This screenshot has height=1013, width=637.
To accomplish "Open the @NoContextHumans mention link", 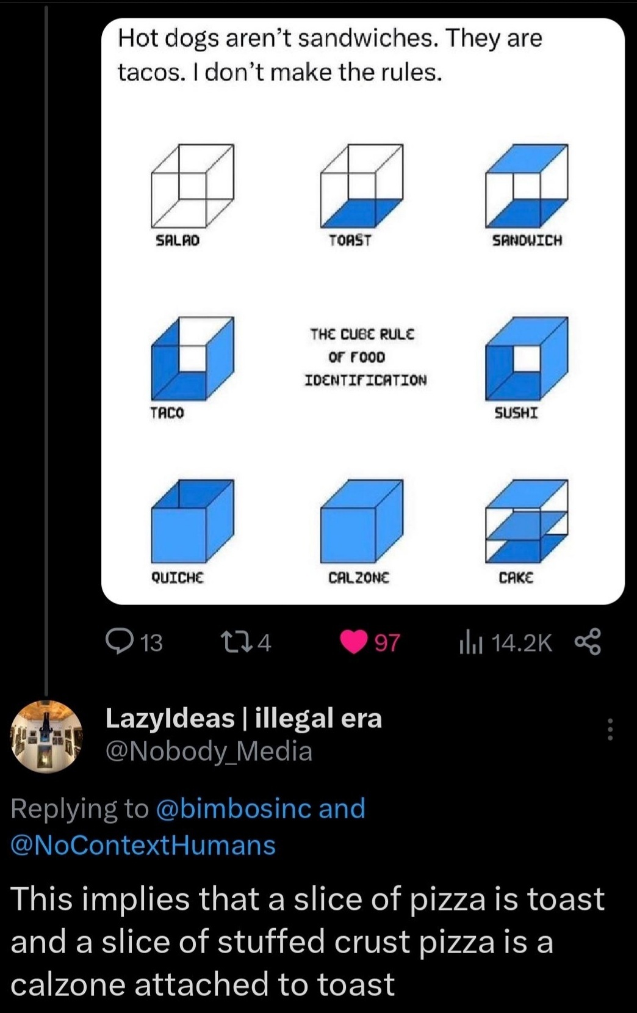I will 143,845.
